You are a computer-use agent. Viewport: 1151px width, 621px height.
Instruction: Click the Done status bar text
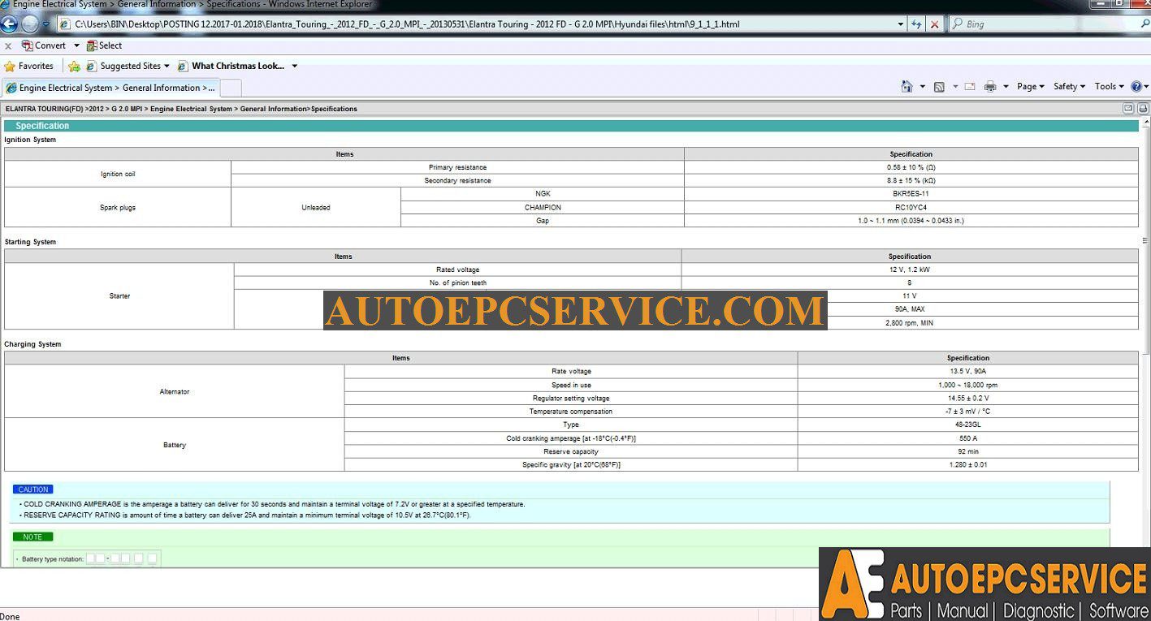(10, 616)
